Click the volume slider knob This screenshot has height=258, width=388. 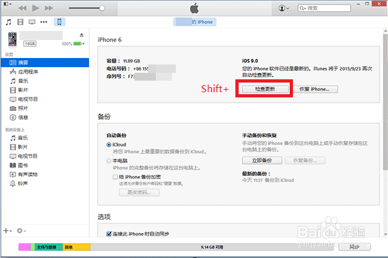[x=102, y=8]
